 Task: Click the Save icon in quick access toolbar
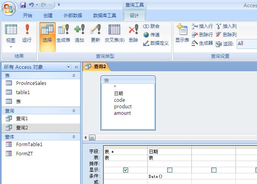[23, 5]
